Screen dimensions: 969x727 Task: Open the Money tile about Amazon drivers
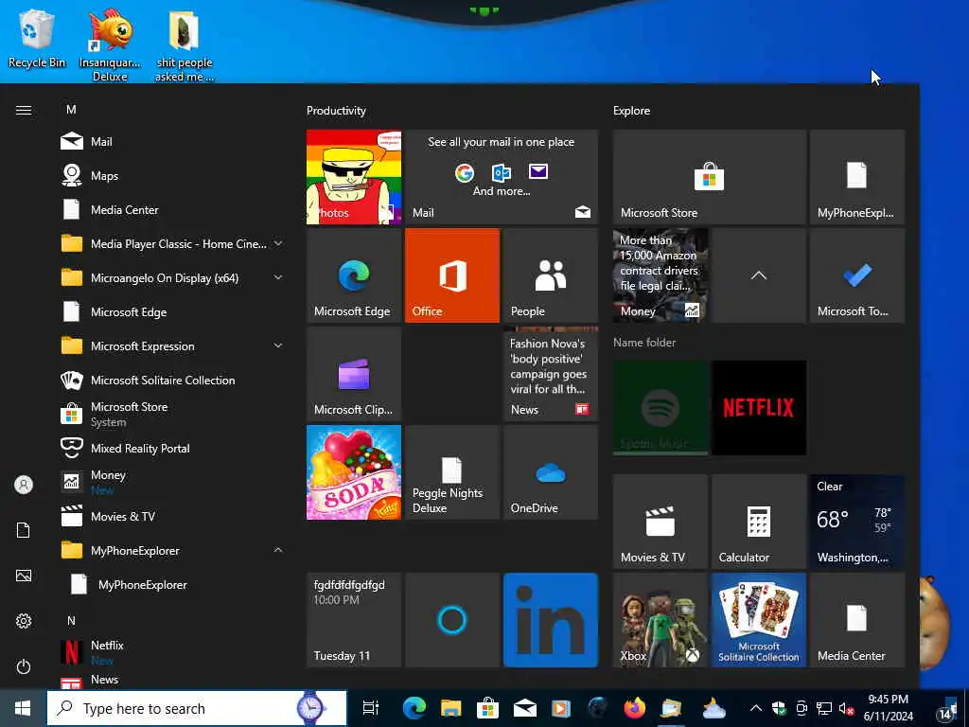tap(660, 275)
